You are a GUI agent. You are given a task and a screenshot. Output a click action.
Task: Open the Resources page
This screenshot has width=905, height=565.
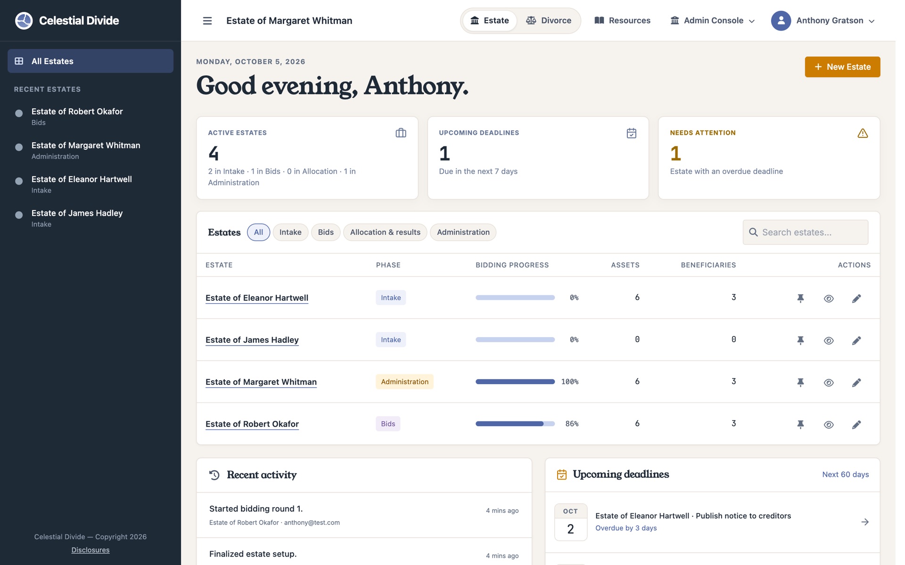coord(622,21)
